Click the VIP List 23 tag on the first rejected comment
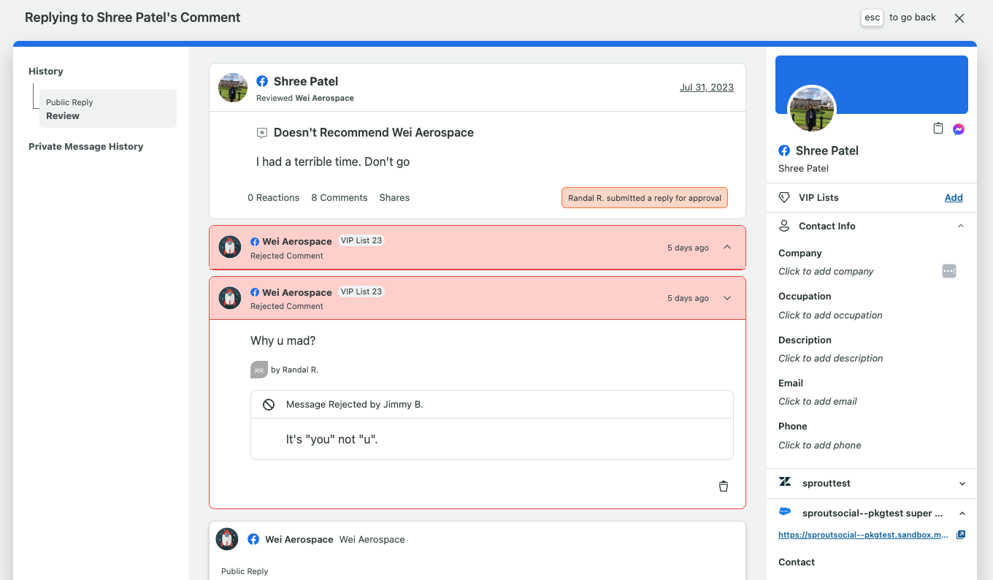This screenshot has height=580, width=993. 361,240
